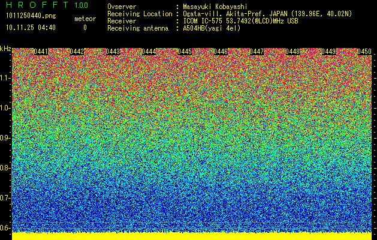Click the Receiving antenna field label
The image size is (377, 240).
click(x=138, y=28)
